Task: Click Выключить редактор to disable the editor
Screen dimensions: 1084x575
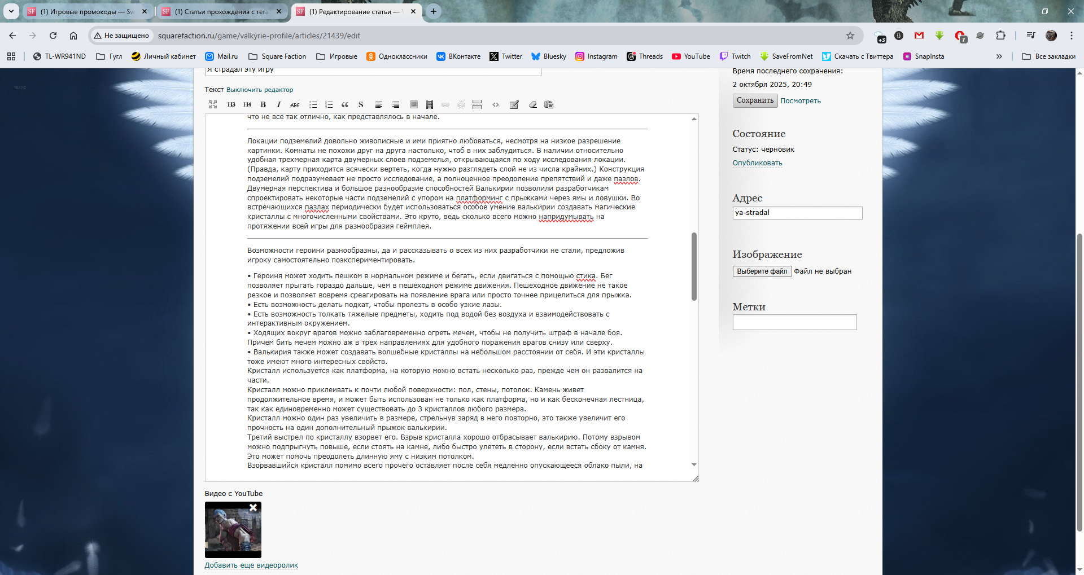Action: [259, 90]
